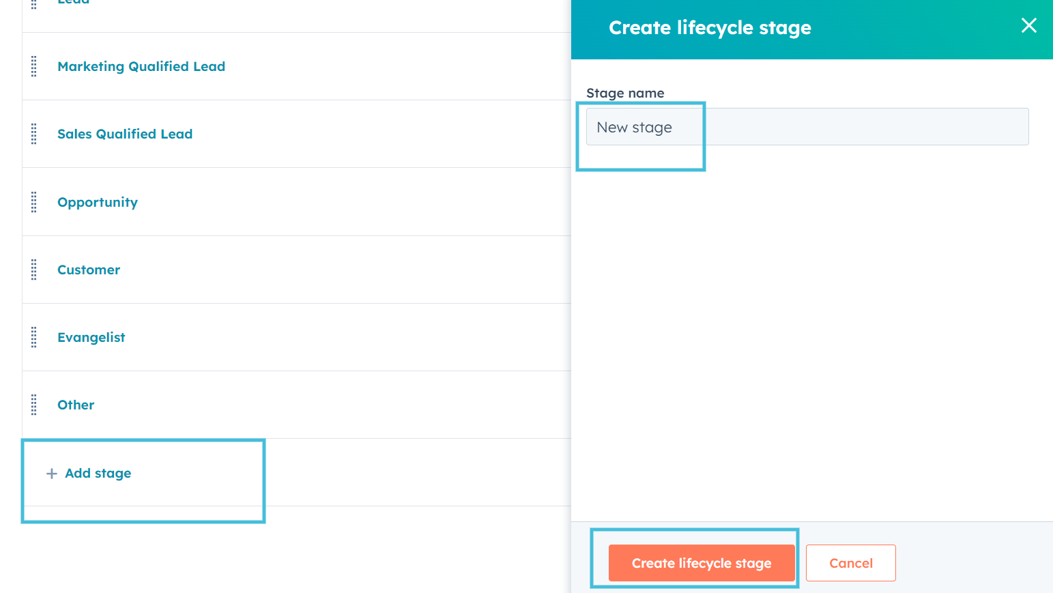Grab the drag handle beside Other
Viewport: 1053px width, 593px height.
[33, 404]
